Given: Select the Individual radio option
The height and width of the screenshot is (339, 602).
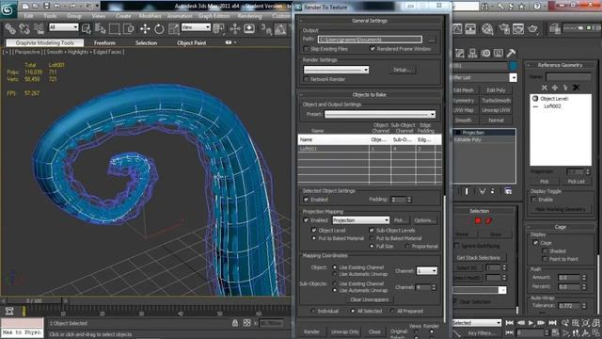Looking at the screenshot, I should 313,311.
